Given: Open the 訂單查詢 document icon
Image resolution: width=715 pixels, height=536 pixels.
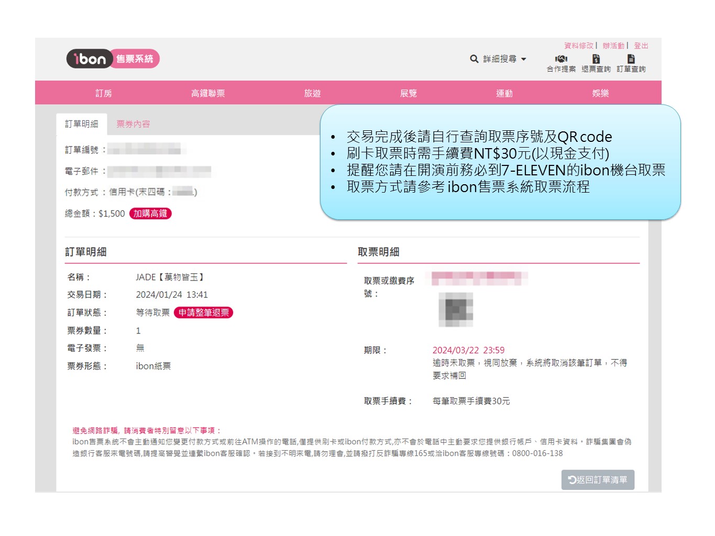Looking at the screenshot, I should click(631, 59).
